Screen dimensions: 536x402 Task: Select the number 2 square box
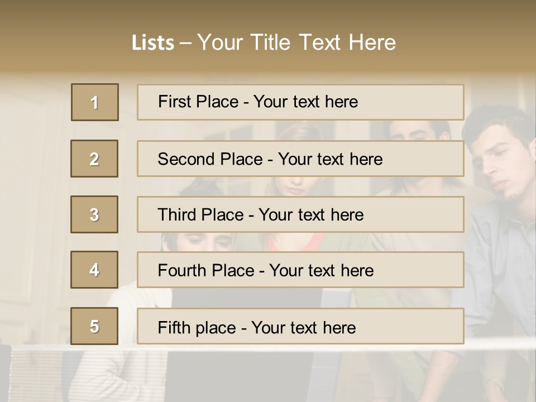pyautogui.click(x=94, y=159)
